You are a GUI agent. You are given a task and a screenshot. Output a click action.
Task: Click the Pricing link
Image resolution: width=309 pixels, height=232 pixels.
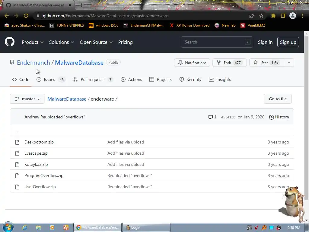pyautogui.click(x=125, y=42)
